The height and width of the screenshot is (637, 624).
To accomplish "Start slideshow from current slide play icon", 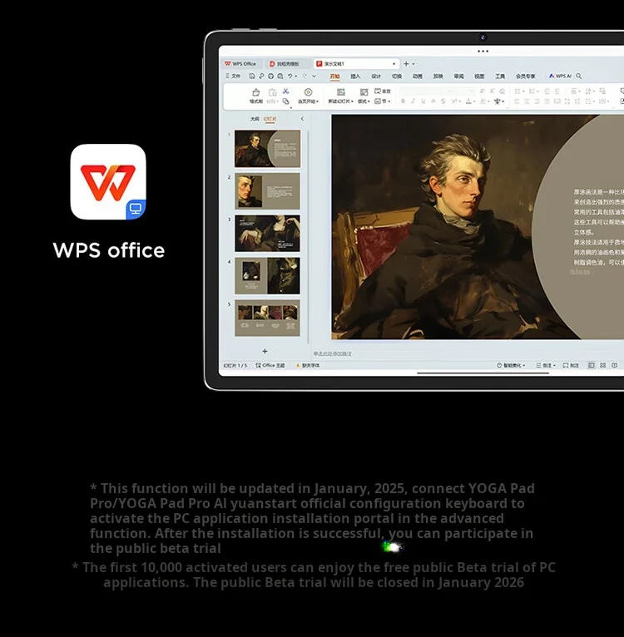I will (x=308, y=92).
